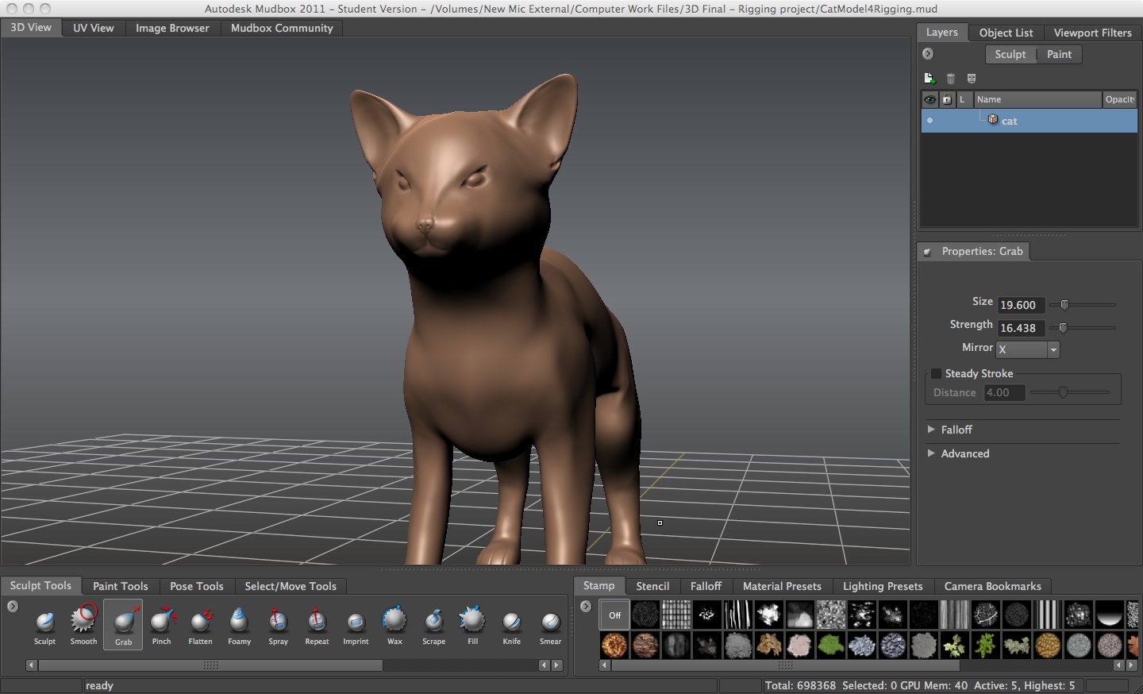1143x694 pixels.
Task: Enable the Steady Stroke checkbox
Action: click(x=936, y=373)
